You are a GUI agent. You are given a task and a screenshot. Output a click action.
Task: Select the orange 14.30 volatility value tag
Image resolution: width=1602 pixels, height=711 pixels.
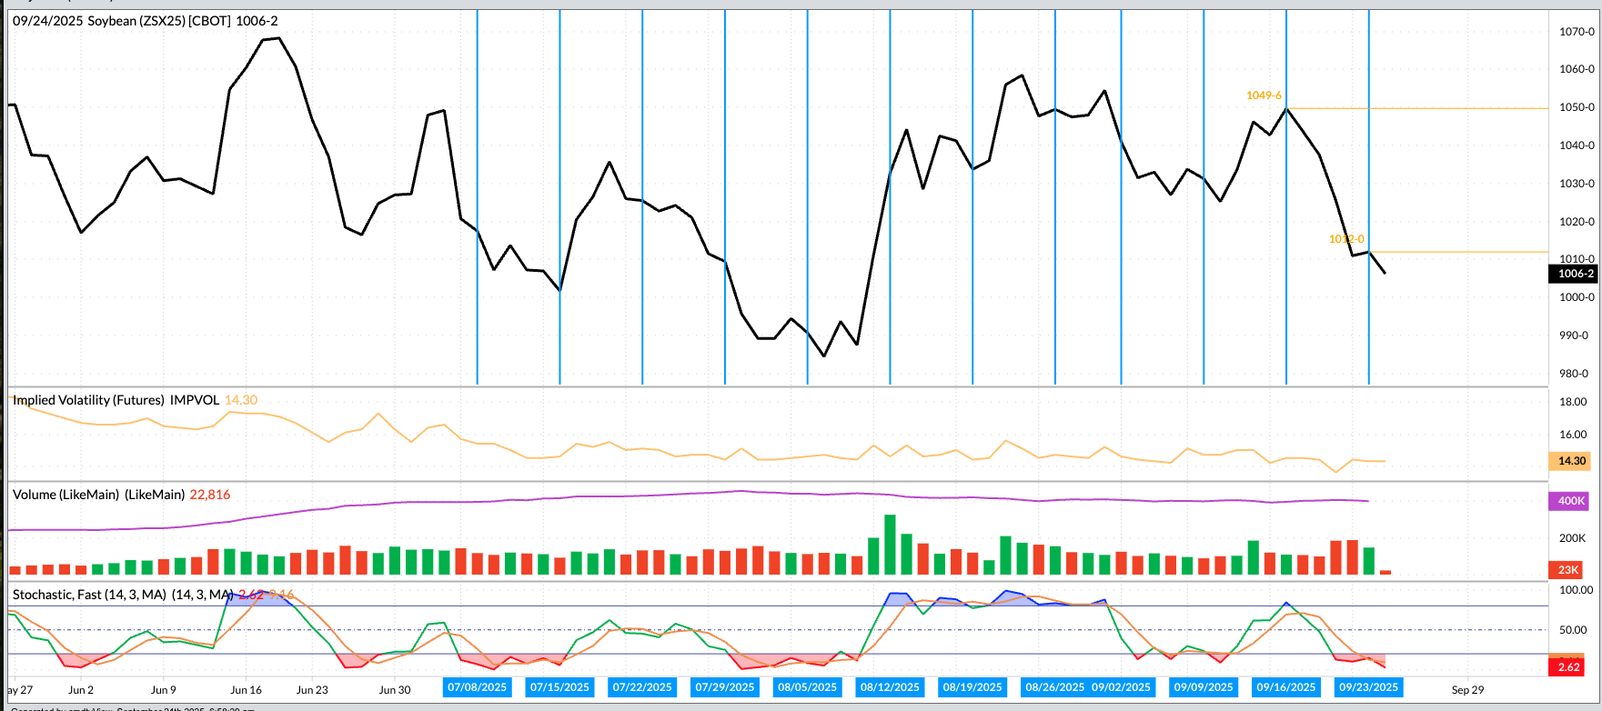click(x=1571, y=461)
